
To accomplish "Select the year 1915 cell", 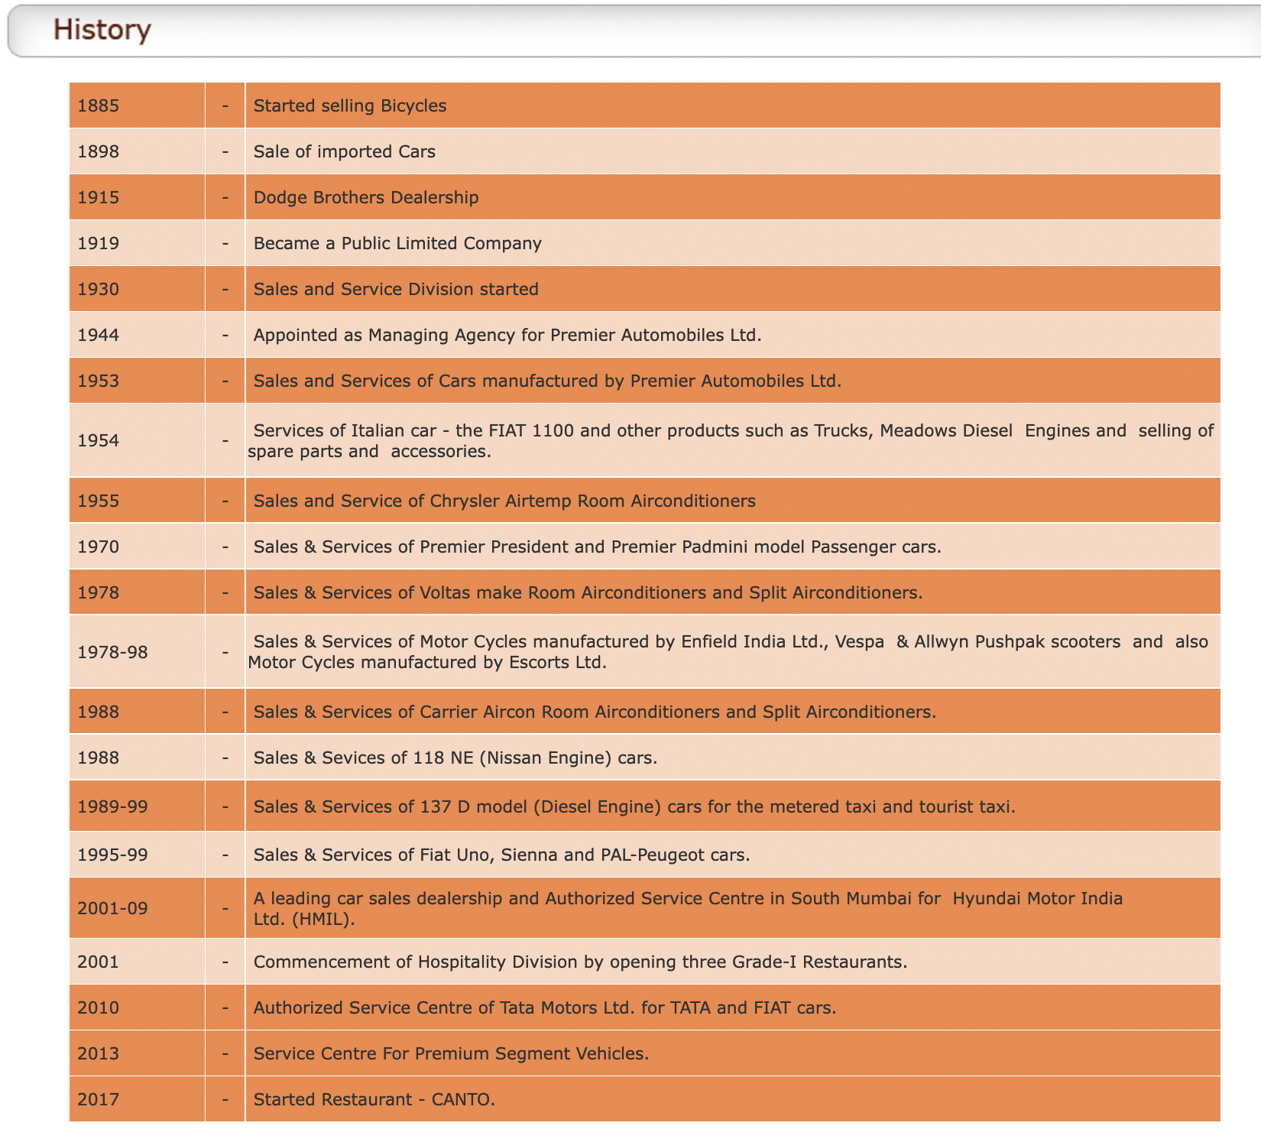I will [x=137, y=197].
